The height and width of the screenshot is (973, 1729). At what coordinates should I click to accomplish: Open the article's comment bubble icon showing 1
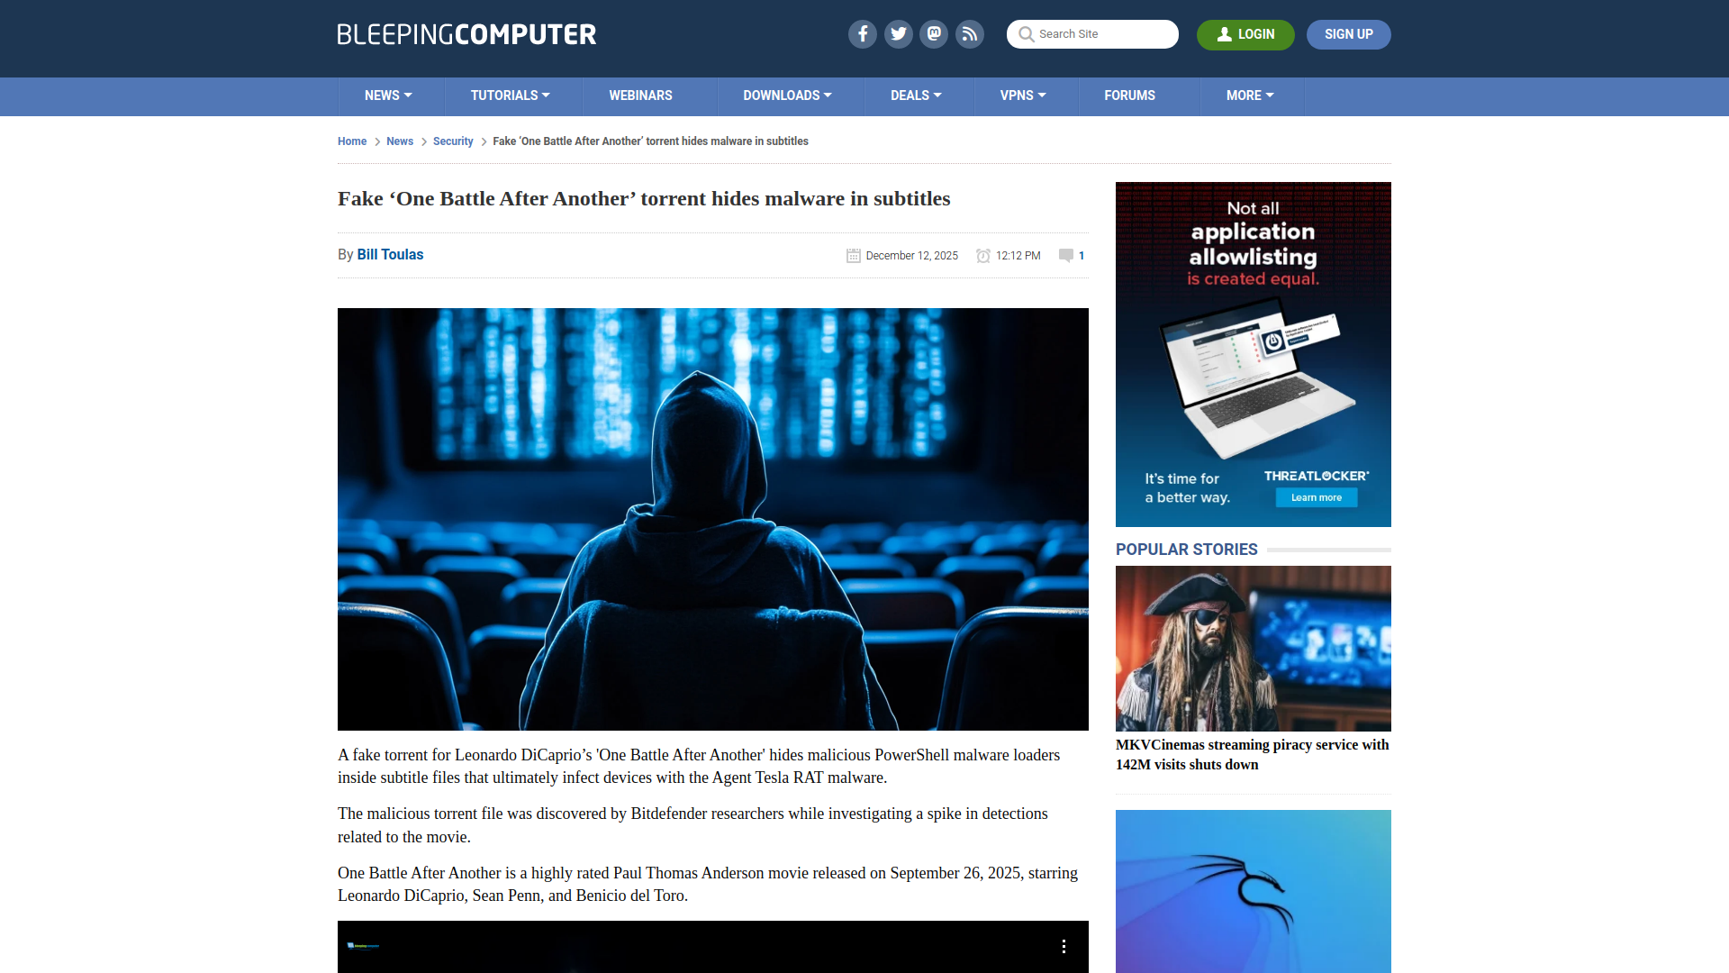(x=1072, y=256)
